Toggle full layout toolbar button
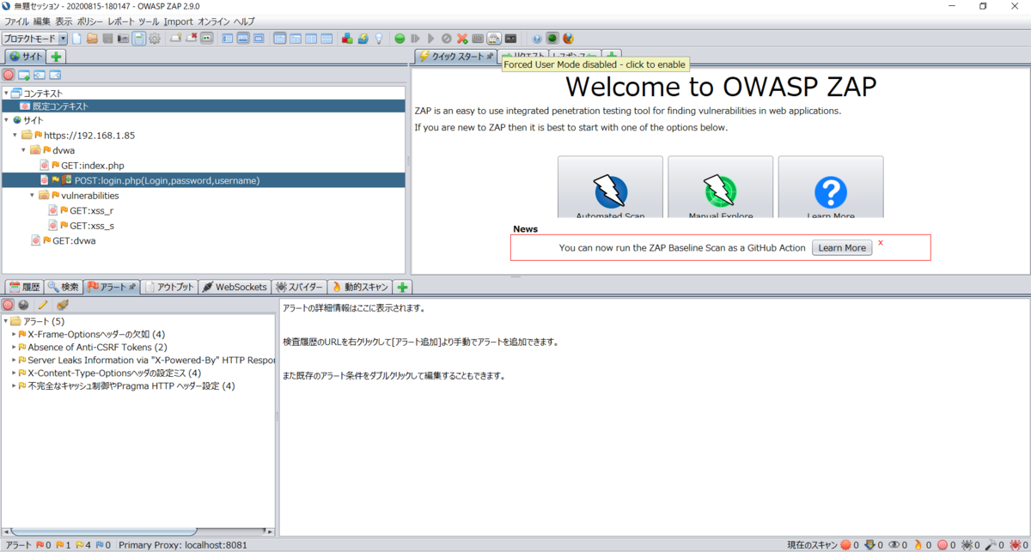 coord(259,39)
